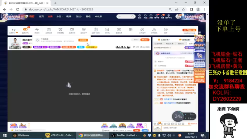Open the 中秋节 nav item
Viewport: 247px width, 139px height.
tap(98, 16)
